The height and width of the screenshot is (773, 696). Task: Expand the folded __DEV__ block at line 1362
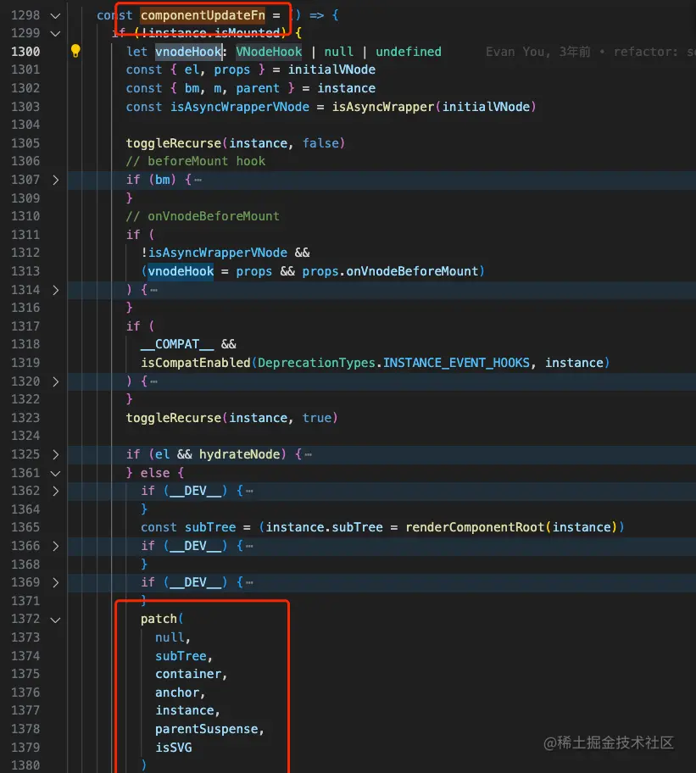[56, 491]
